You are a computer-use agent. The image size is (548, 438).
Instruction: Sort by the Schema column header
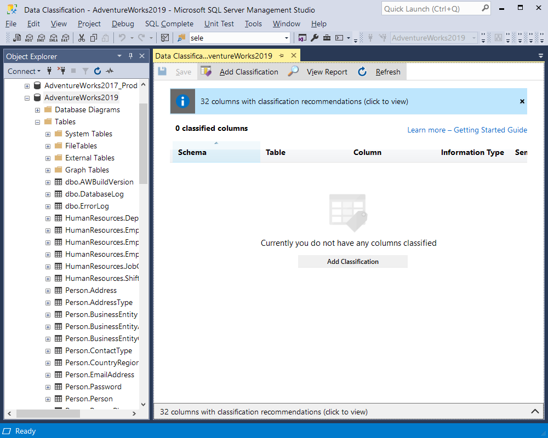coord(215,152)
